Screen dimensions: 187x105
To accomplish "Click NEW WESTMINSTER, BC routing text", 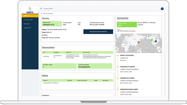I will point(126,31).
